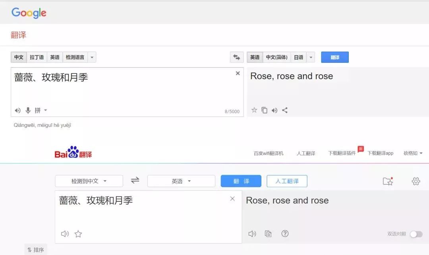Open Baidu favorites folder icon

tap(387, 181)
